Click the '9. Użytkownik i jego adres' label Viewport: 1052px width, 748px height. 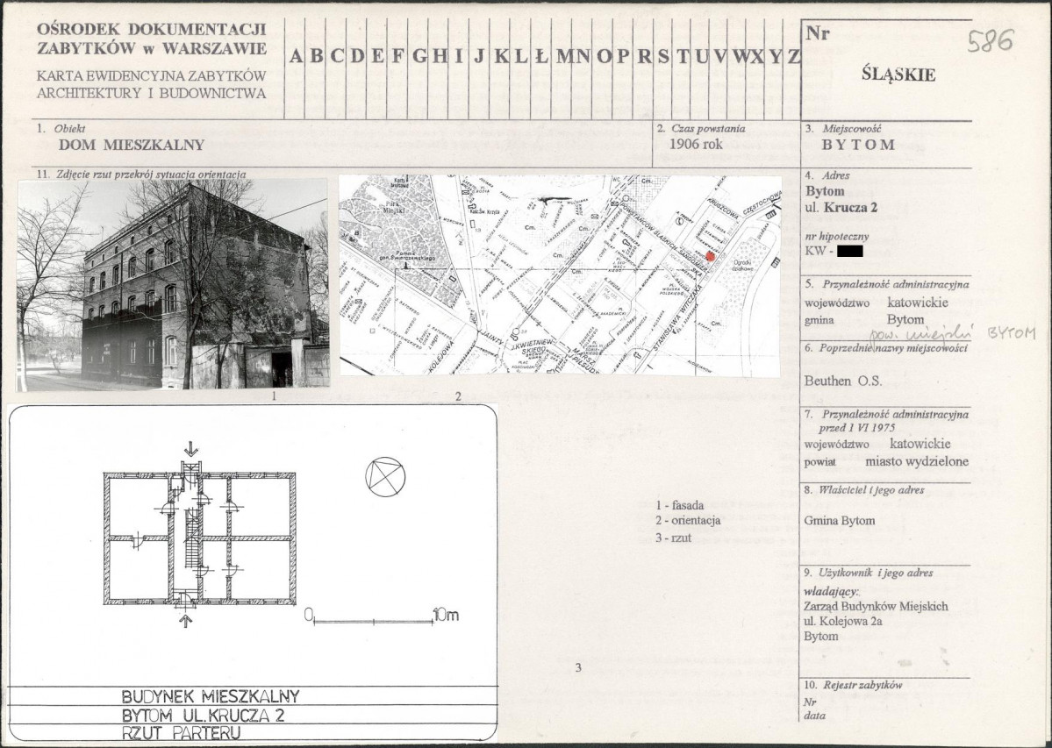tap(869, 573)
